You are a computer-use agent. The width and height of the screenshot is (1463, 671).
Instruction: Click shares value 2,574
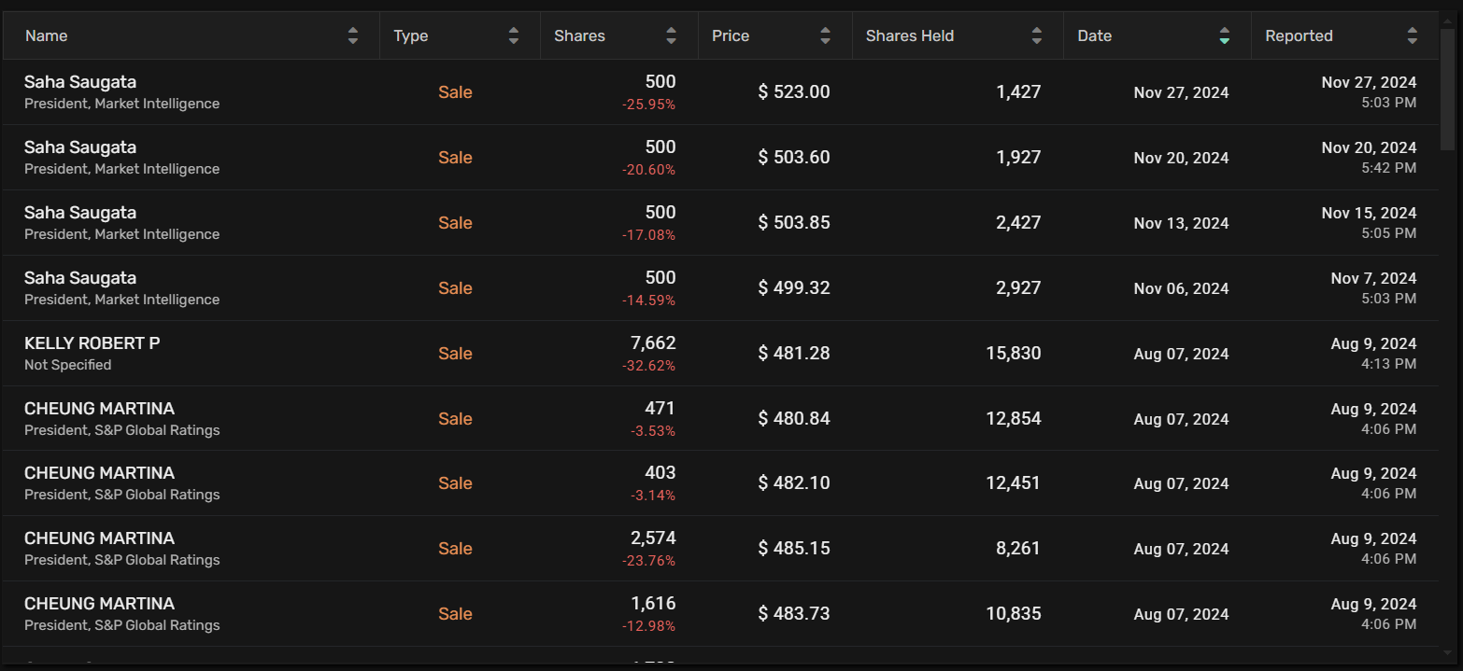tap(653, 538)
